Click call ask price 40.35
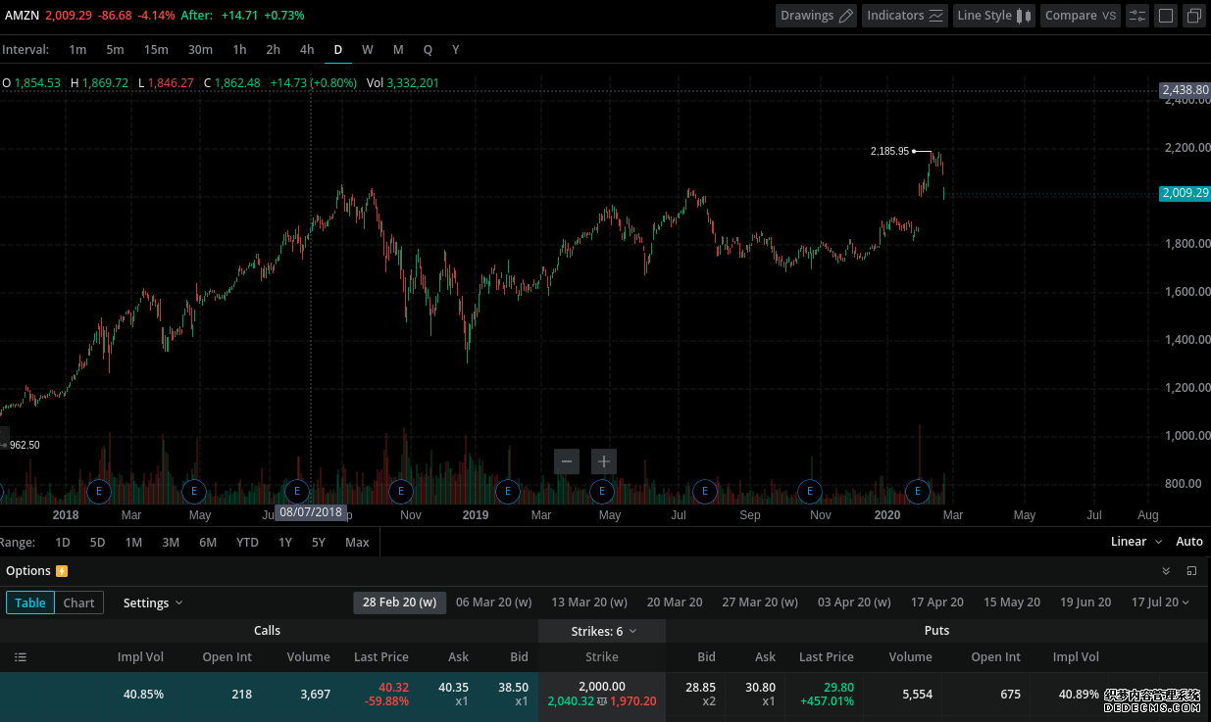 pos(453,688)
